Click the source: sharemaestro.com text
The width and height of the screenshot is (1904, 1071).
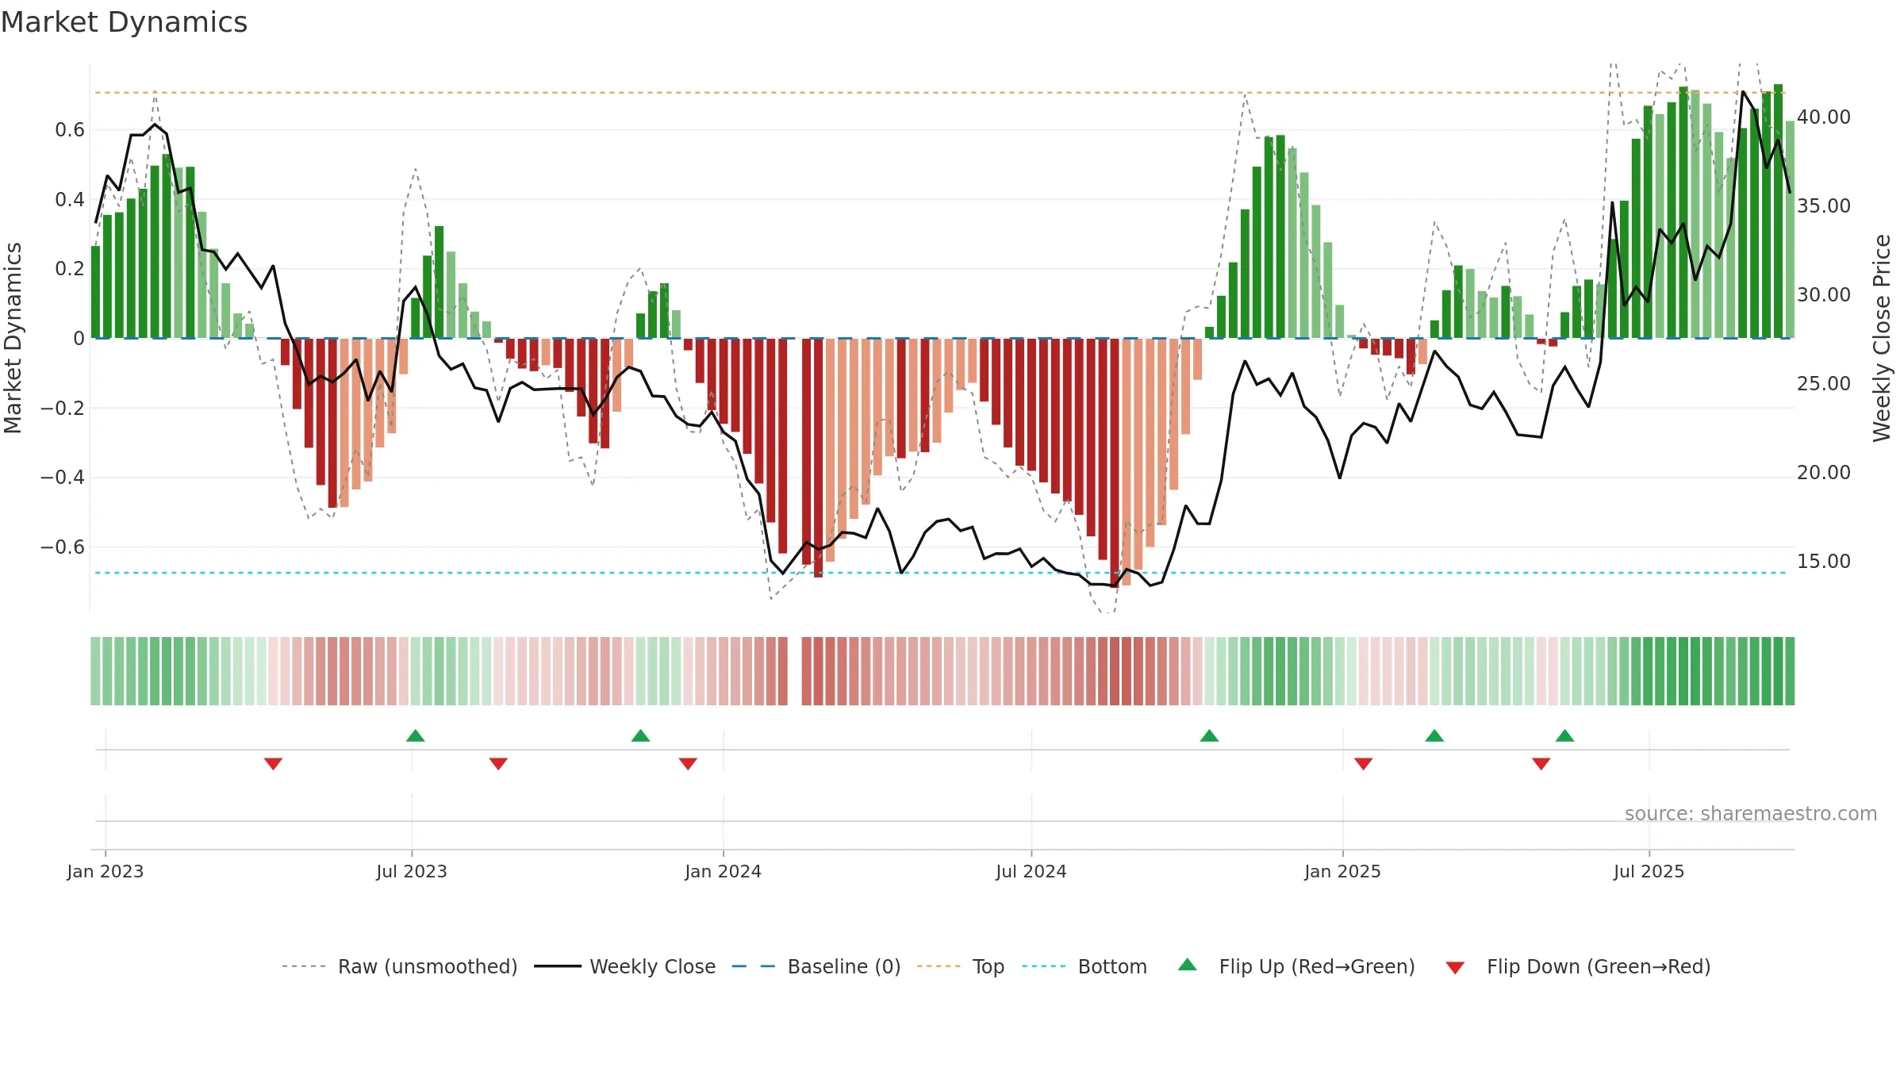1751,813
